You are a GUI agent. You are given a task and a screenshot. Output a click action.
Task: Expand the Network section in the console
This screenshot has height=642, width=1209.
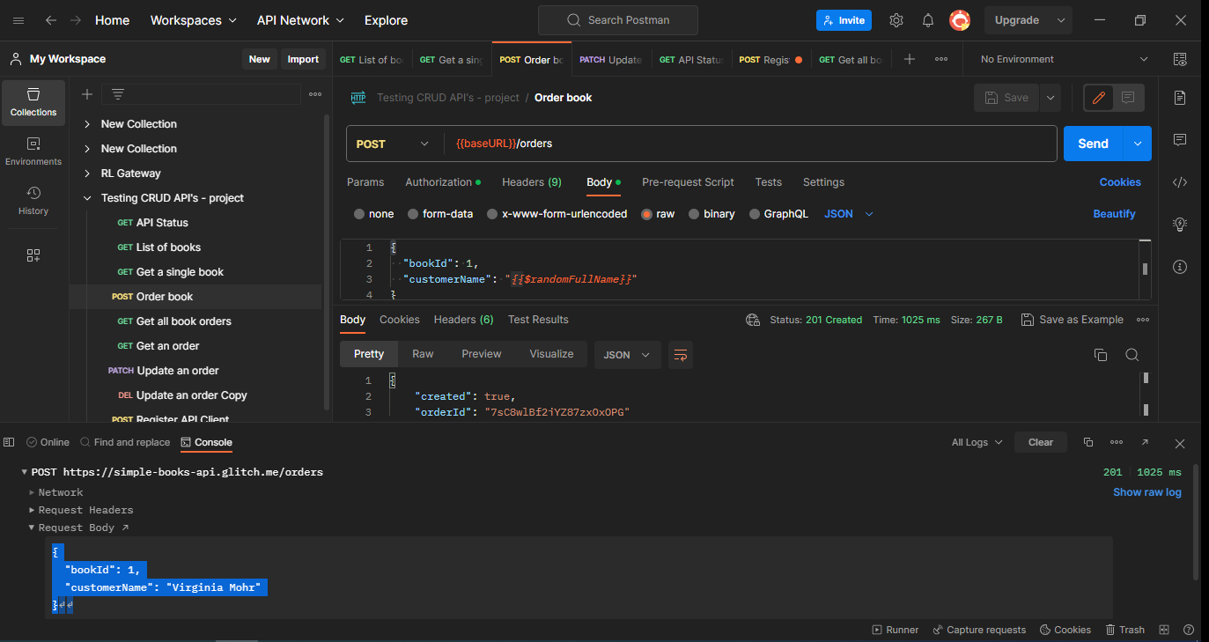click(x=61, y=491)
